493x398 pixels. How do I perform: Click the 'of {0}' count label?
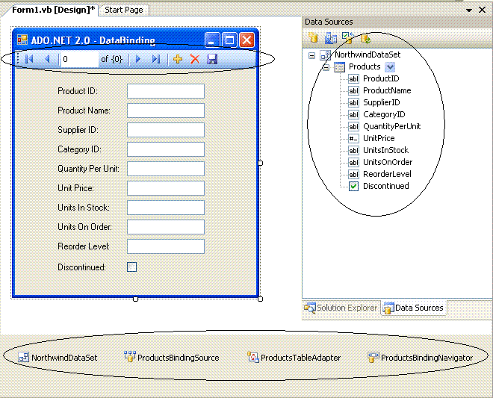coord(111,59)
